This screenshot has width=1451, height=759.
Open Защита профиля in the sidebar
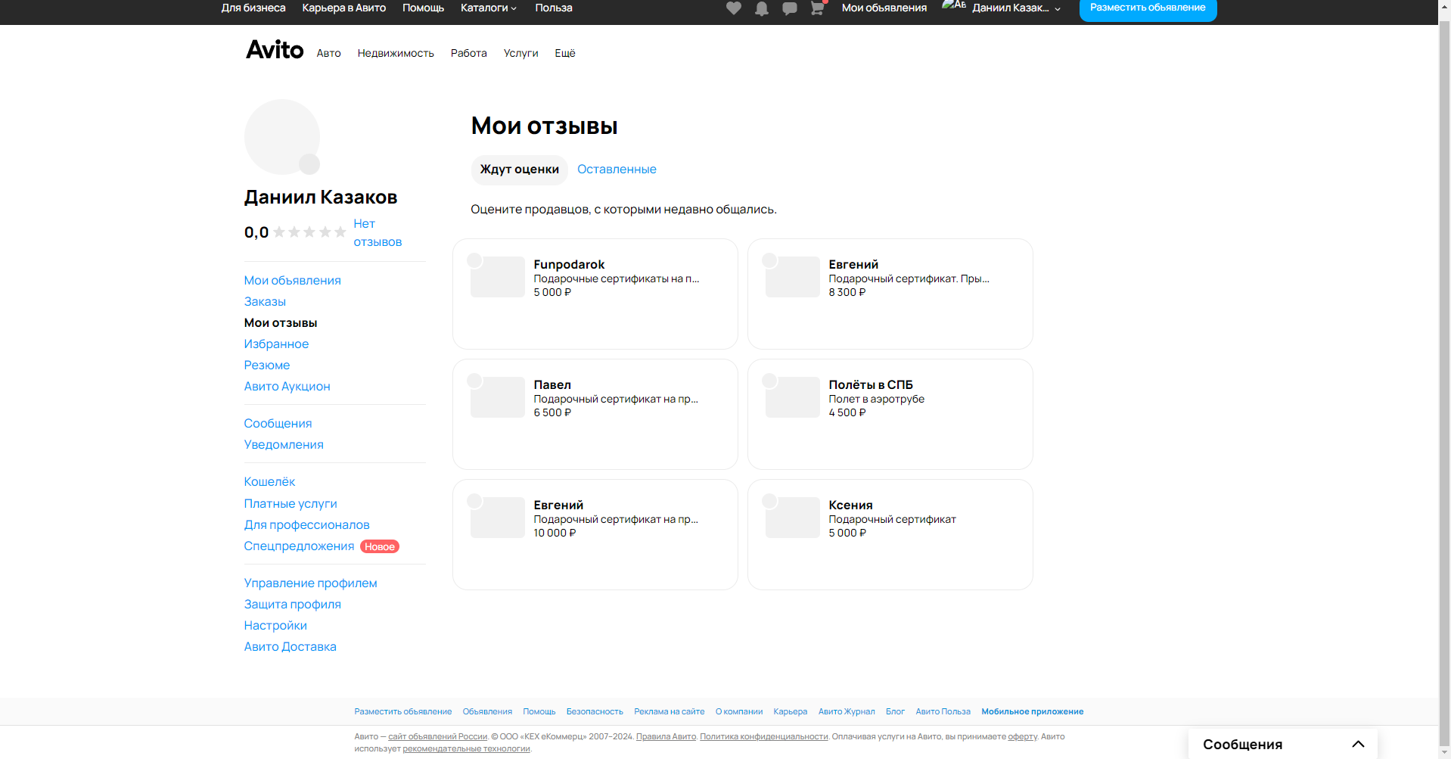coord(292,605)
